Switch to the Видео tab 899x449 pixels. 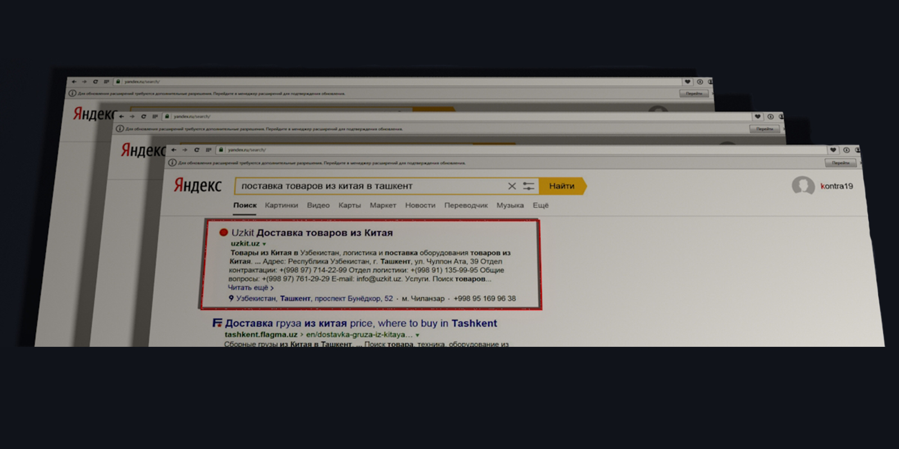pyautogui.click(x=318, y=205)
